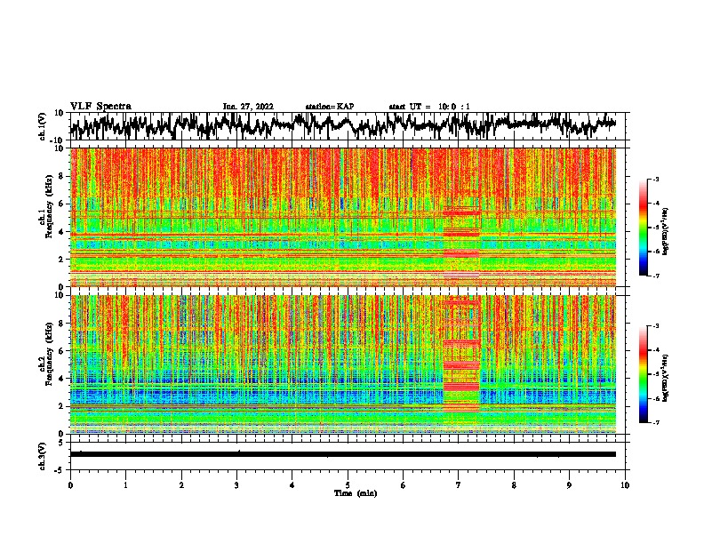Viewport: 704px width, 544px height.
Task: Click time axis tick label "2"
Action: [x=181, y=485]
